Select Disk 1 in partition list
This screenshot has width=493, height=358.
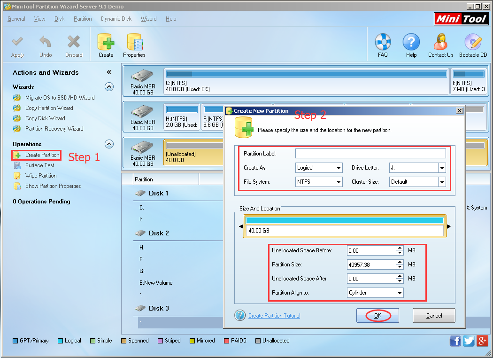click(x=159, y=193)
